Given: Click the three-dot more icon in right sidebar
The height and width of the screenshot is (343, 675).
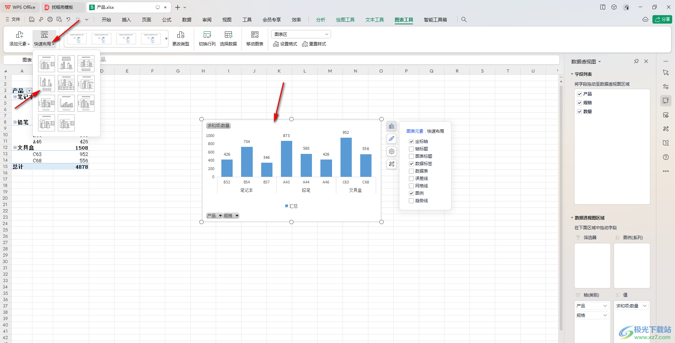Looking at the screenshot, I should coord(666,171).
